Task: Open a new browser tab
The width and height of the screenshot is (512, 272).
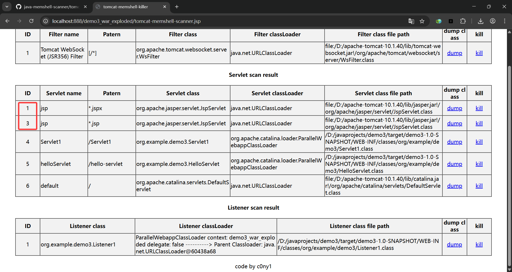Action: 177,7
